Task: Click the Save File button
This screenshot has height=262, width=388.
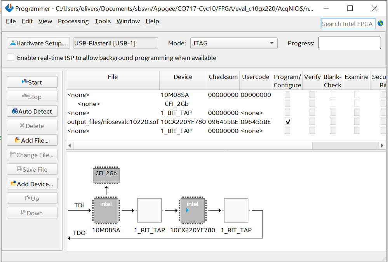Action: click(x=32, y=169)
